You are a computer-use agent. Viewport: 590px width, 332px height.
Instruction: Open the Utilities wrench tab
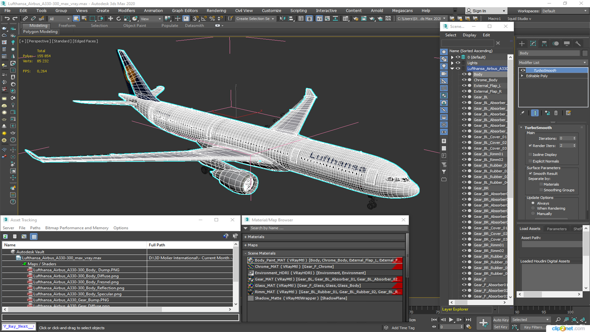coord(578,43)
